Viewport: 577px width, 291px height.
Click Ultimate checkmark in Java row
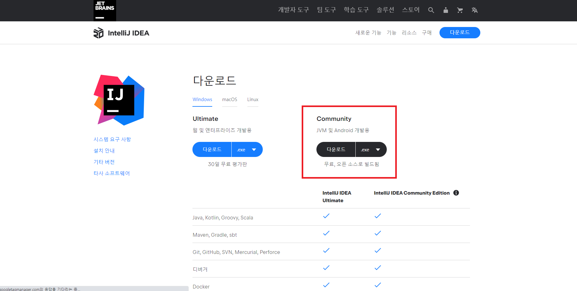(326, 216)
